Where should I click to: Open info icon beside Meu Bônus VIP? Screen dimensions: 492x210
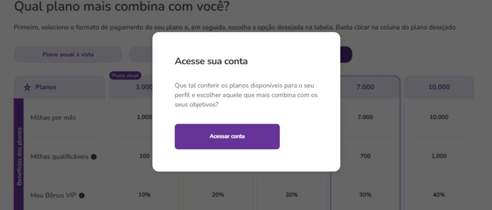point(82,196)
